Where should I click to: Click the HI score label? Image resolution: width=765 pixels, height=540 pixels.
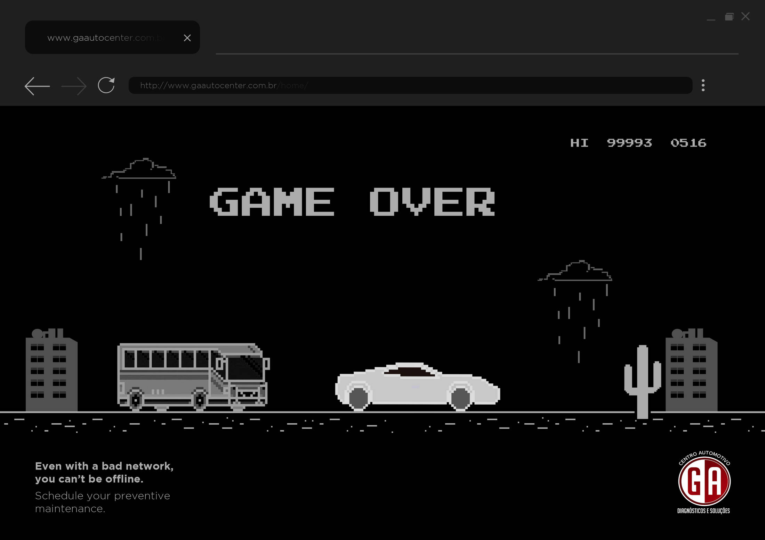coord(579,143)
